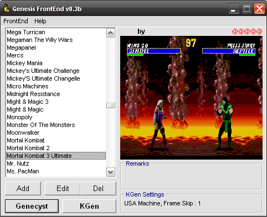Maximize the Genesis FrontEnd window
The width and height of the screenshot is (267, 217).
[x=247, y=9]
